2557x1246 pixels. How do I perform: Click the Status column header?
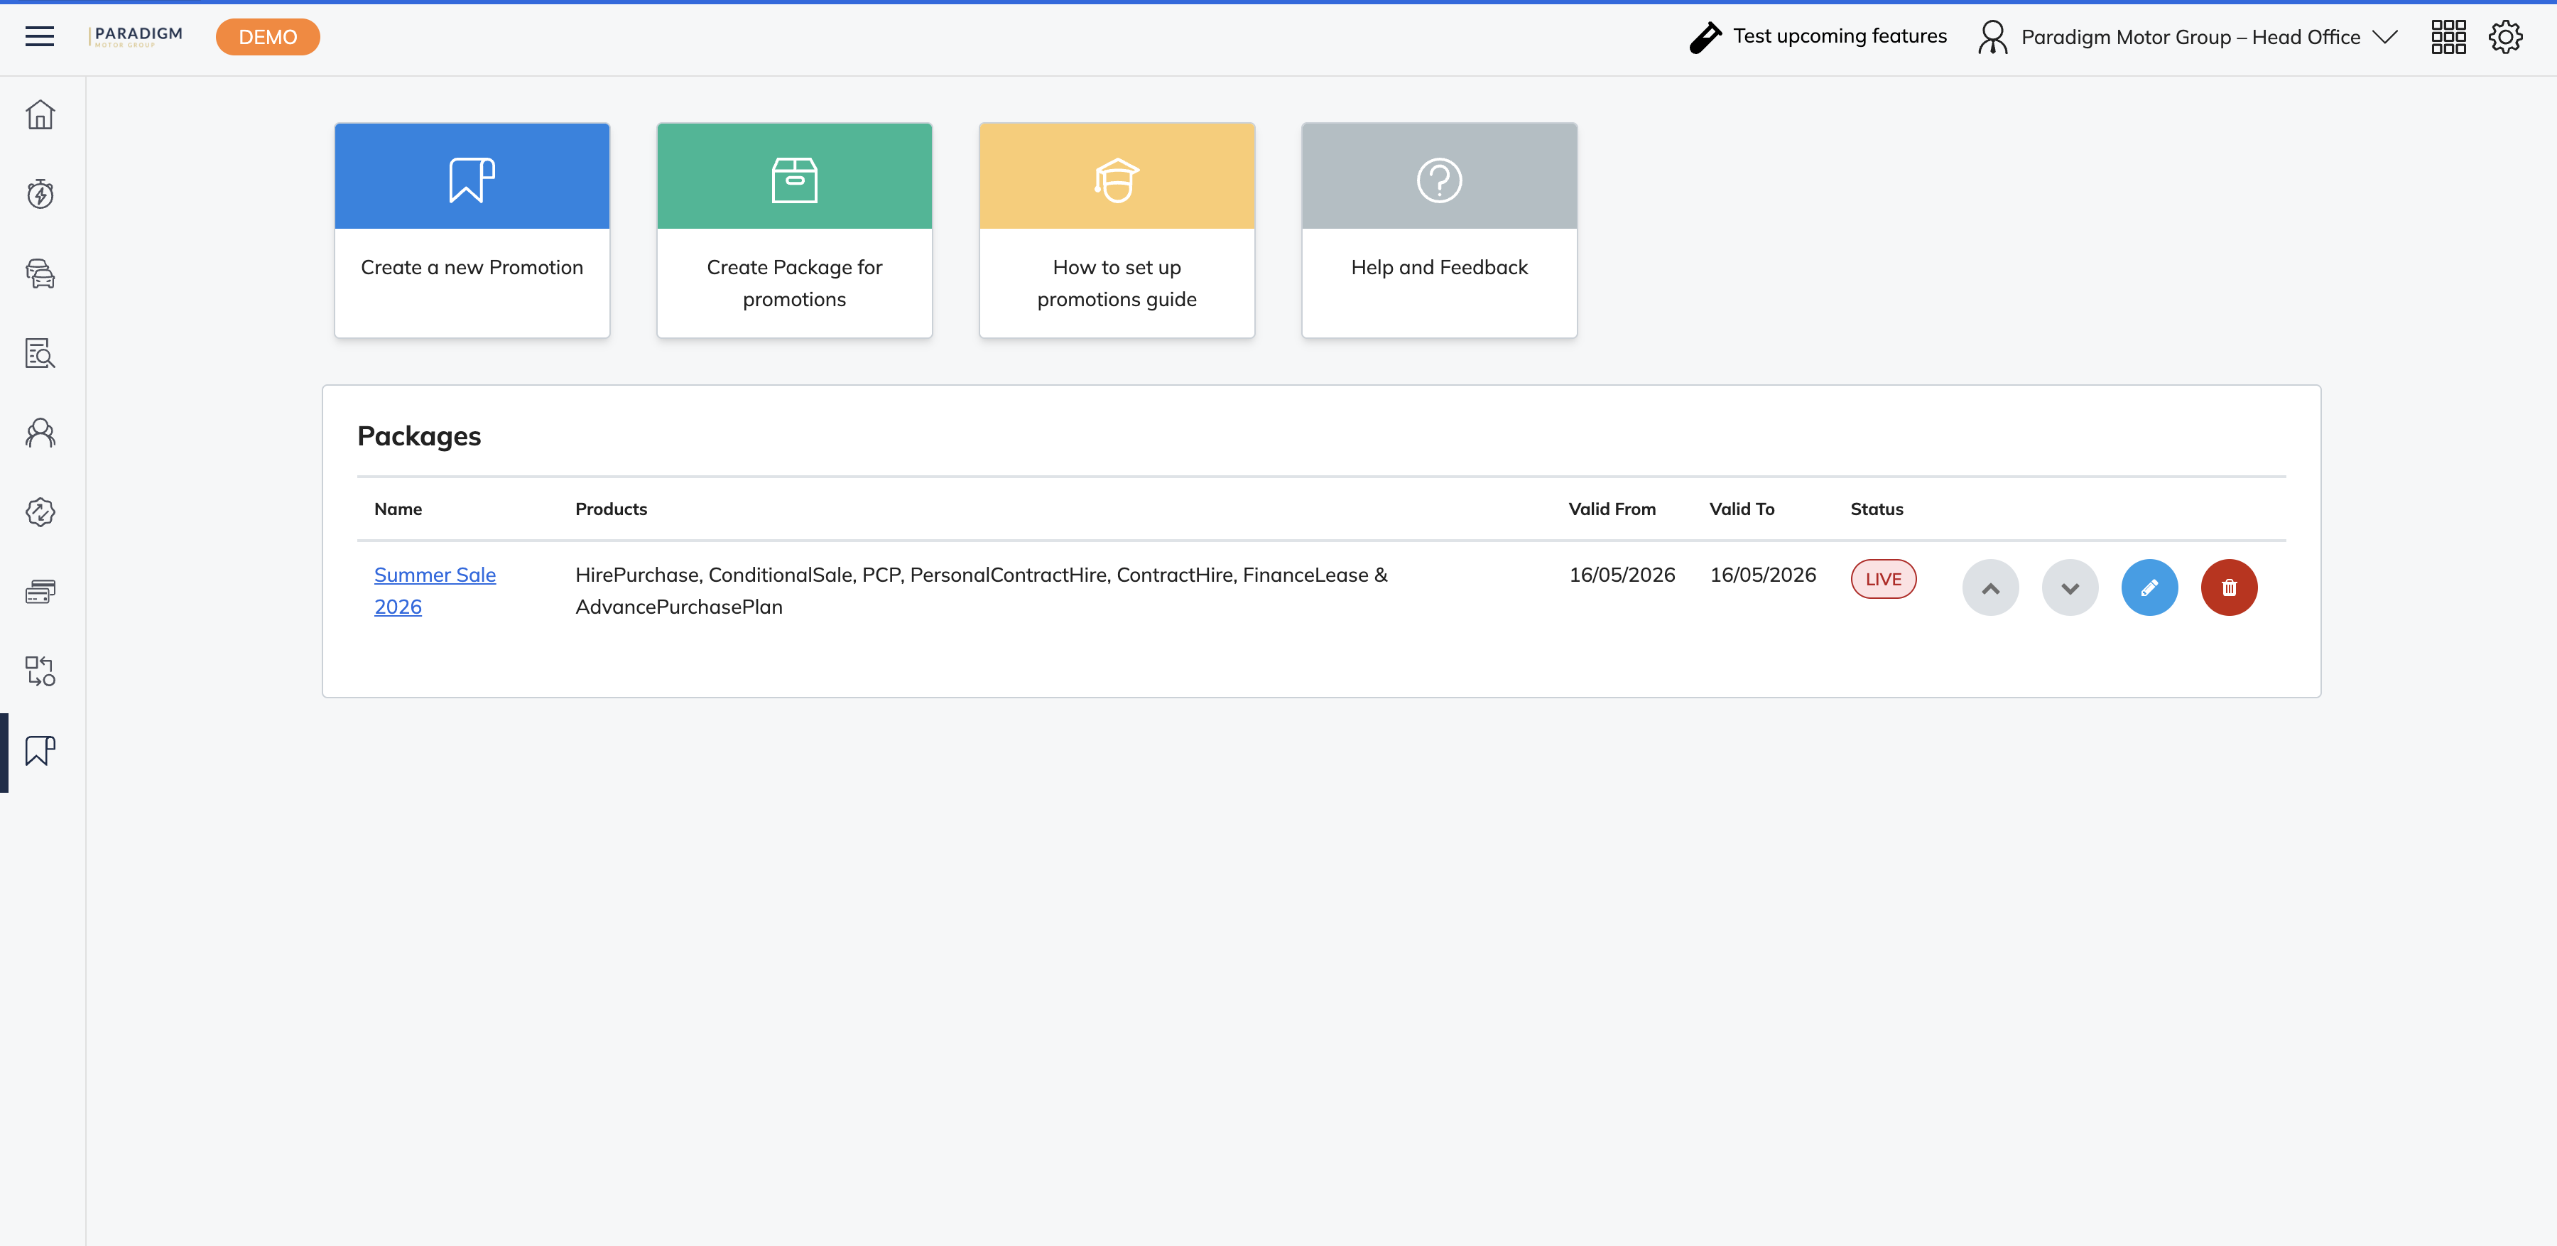(x=1877, y=509)
